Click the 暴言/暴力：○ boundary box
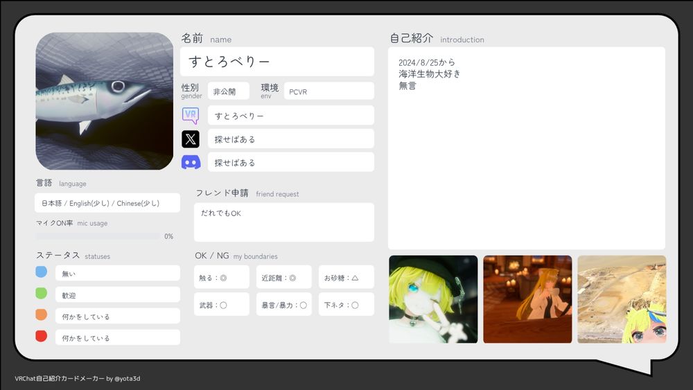The image size is (693, 390). 283,304
